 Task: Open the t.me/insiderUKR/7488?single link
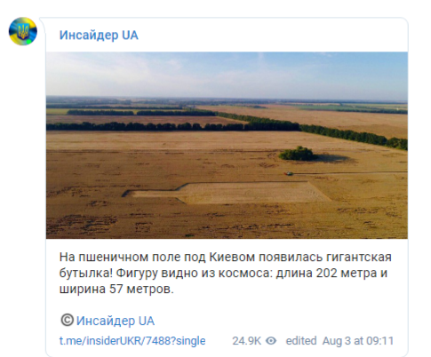[x=132, y=341]
